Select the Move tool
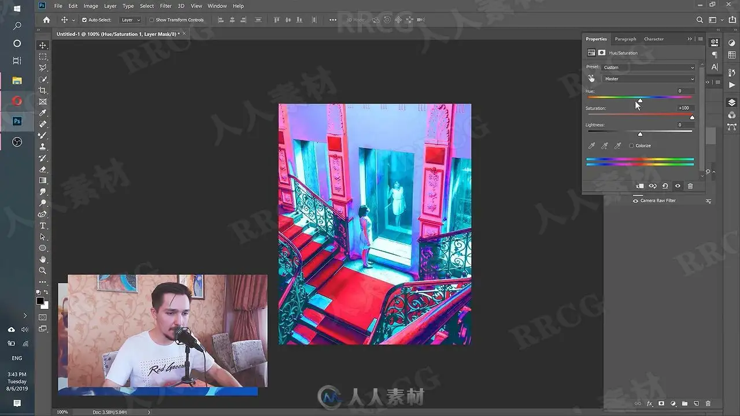This screenshot has width=740, height=416. pyautogui.click(x=43, y=45)
